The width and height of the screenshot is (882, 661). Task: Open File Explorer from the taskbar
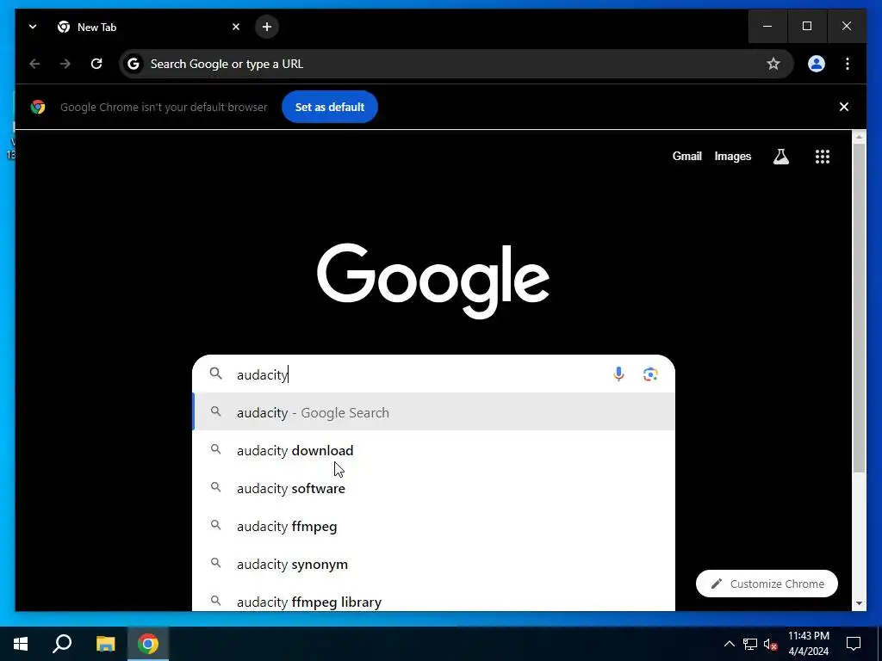pyautogui.click(x=105, y=644)
